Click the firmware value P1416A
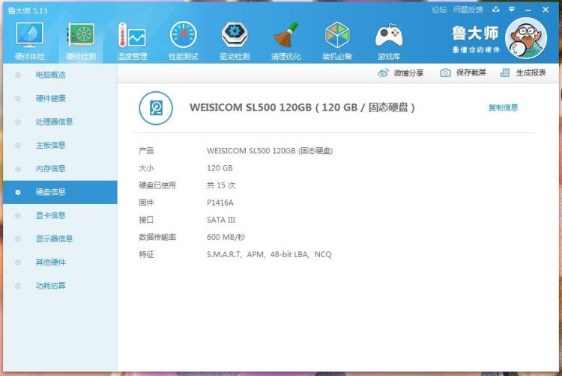Image resolution: width=562 pixels, height=376 pixels. (x=220, y=203)
